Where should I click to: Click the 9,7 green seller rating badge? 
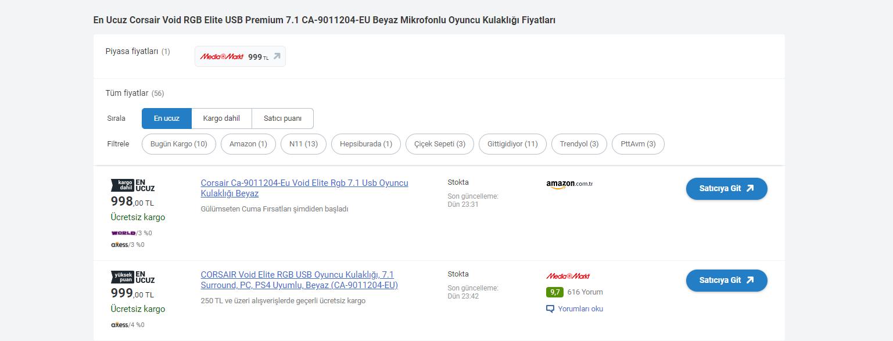coord(554,292)
